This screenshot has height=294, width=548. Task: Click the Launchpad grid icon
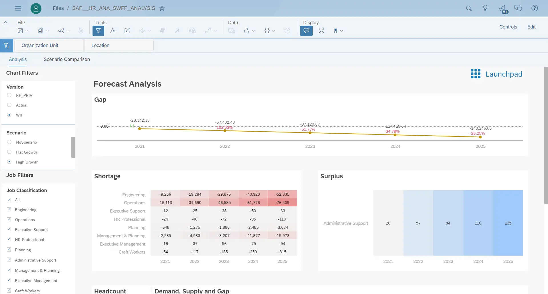475,74
